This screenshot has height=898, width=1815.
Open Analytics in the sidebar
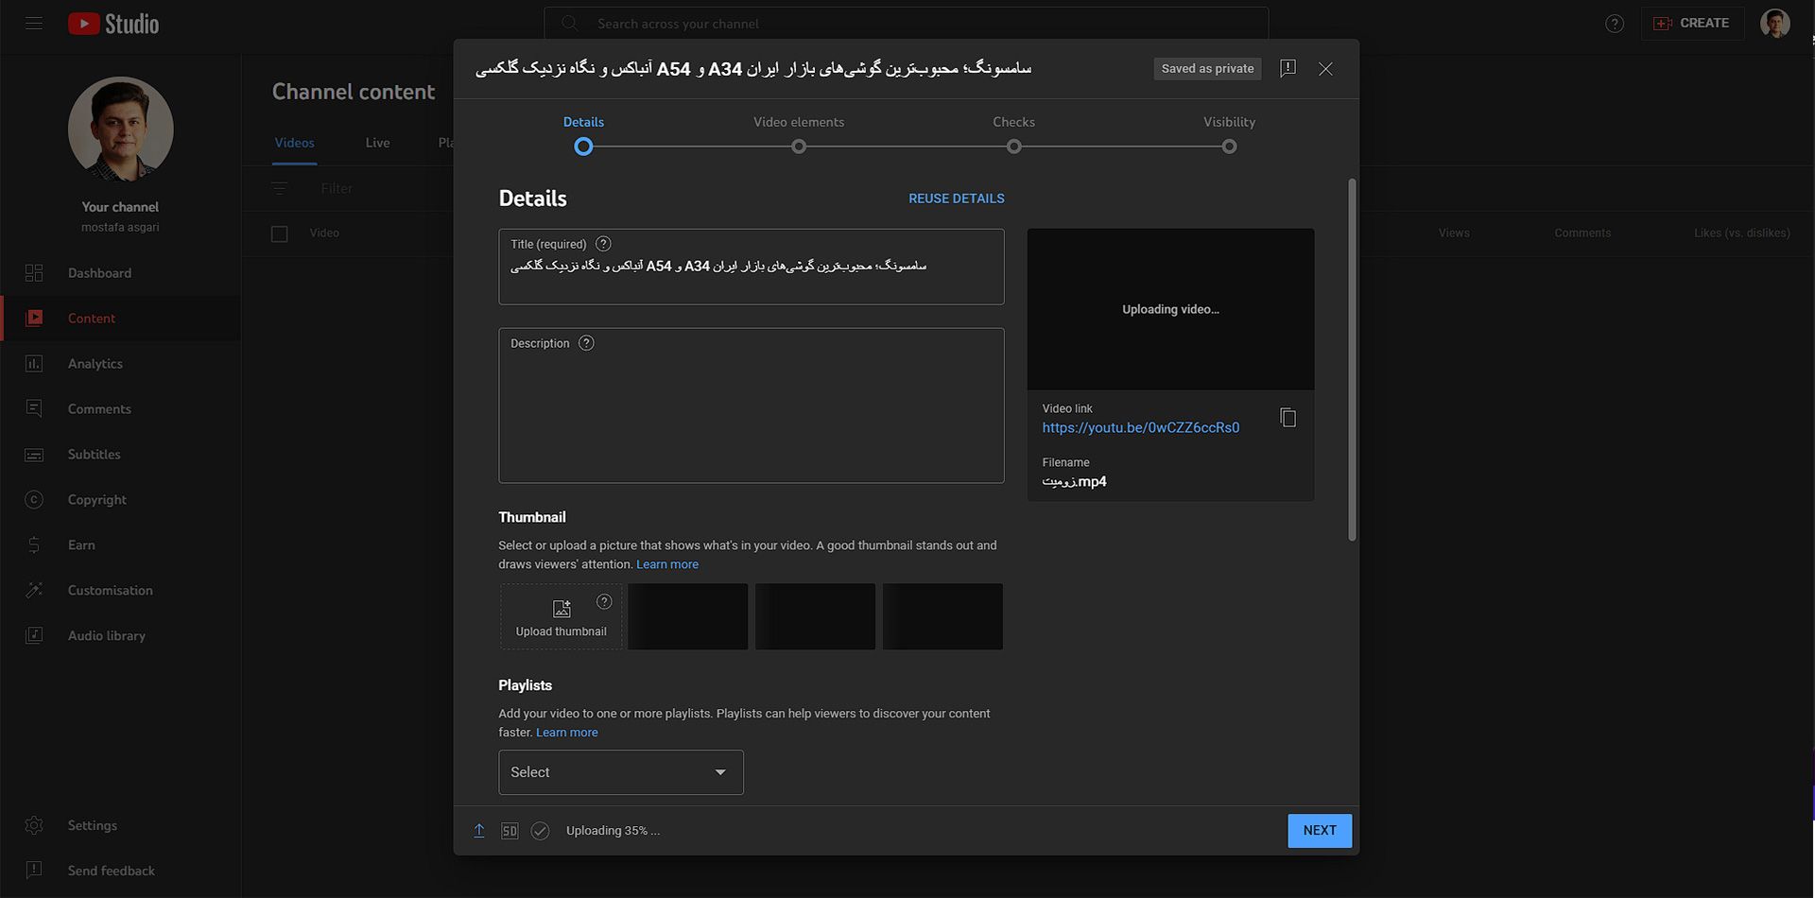(120, 364)
